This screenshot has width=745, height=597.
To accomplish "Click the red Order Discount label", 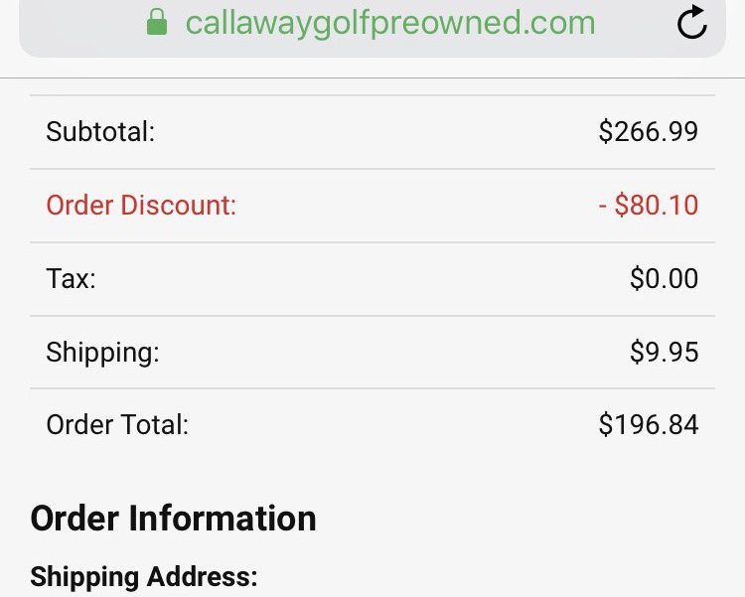I will tap(141, 206).
